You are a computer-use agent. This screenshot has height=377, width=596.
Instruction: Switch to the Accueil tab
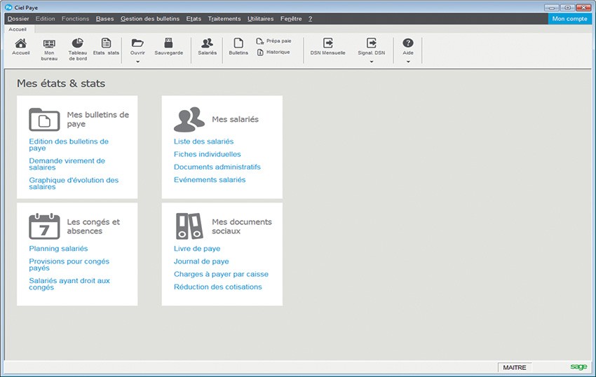point(18,29)
